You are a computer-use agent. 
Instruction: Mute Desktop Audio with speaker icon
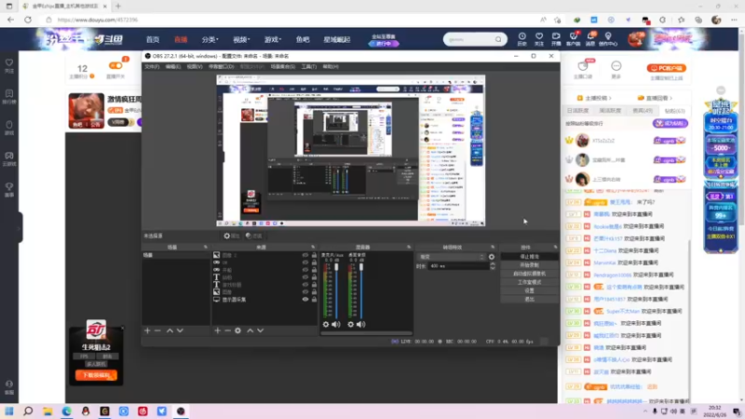pyautogui.click(x=360, y=324)
